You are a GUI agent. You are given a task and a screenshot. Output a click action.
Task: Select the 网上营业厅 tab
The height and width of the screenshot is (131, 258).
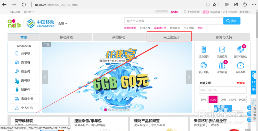coord(171,37)
